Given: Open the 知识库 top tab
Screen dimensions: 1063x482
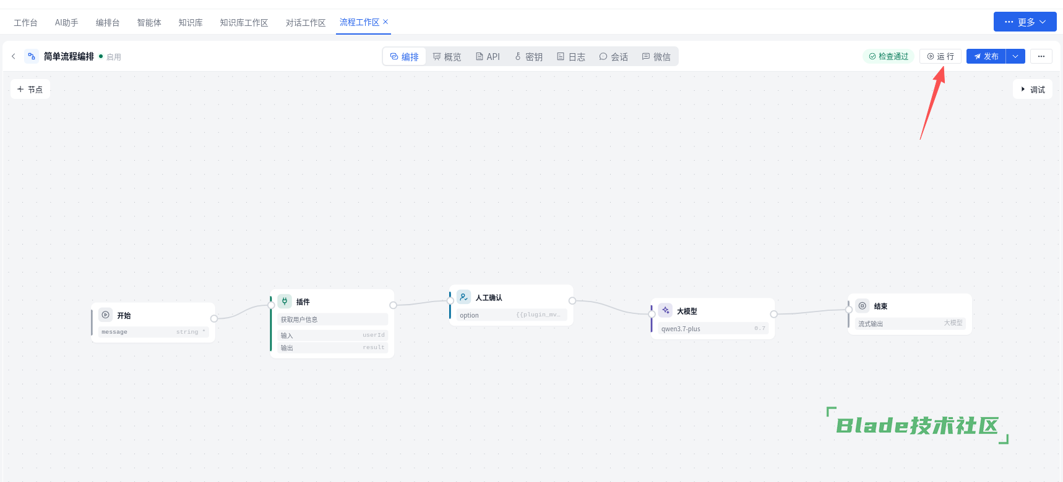Looking at the screenshot, I should [x=191, y=23].
